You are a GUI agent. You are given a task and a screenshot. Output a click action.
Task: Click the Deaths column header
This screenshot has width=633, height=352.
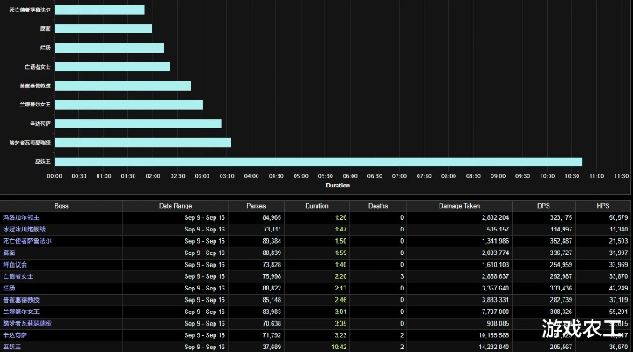(377, 205)
